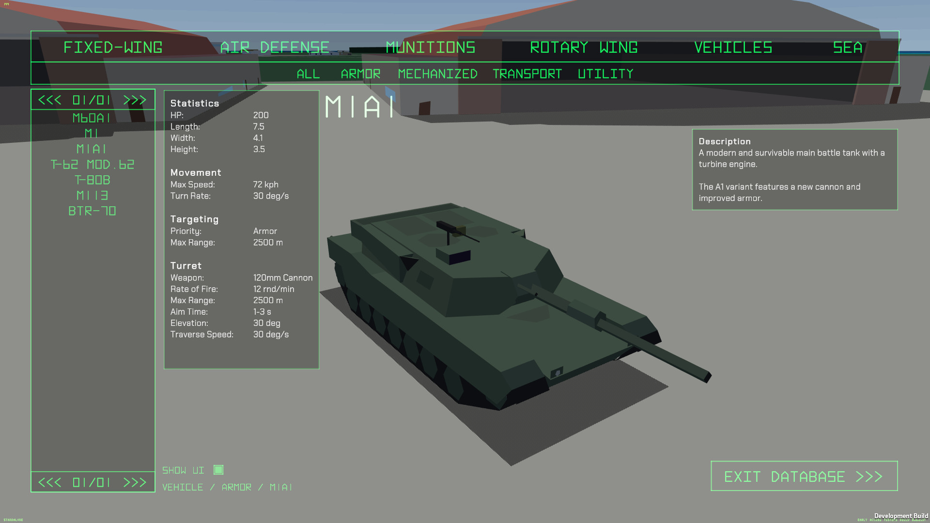930x523 pixels.
Task: Select the VEHICLES category tab
Action: click(x=733, y=47)
